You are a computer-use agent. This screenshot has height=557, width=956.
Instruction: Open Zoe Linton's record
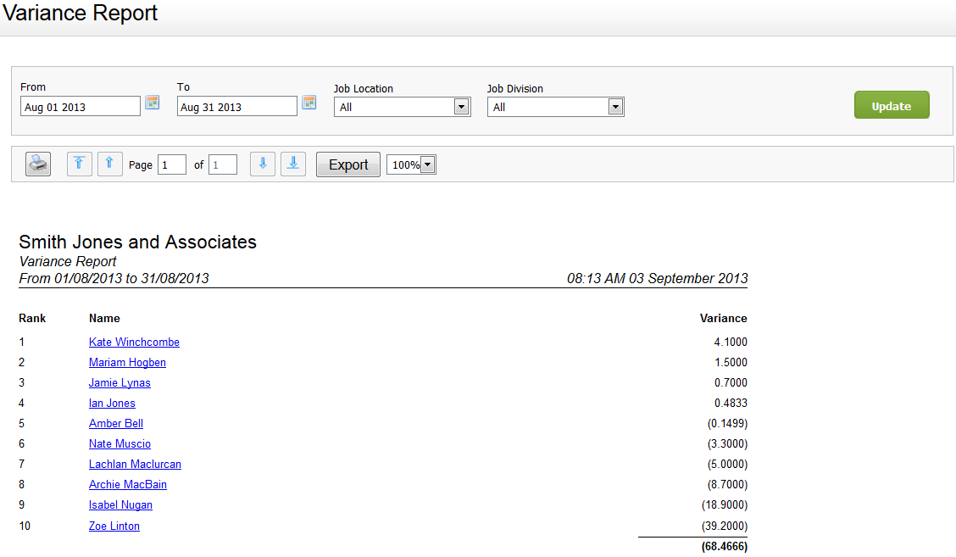[114, 526]
